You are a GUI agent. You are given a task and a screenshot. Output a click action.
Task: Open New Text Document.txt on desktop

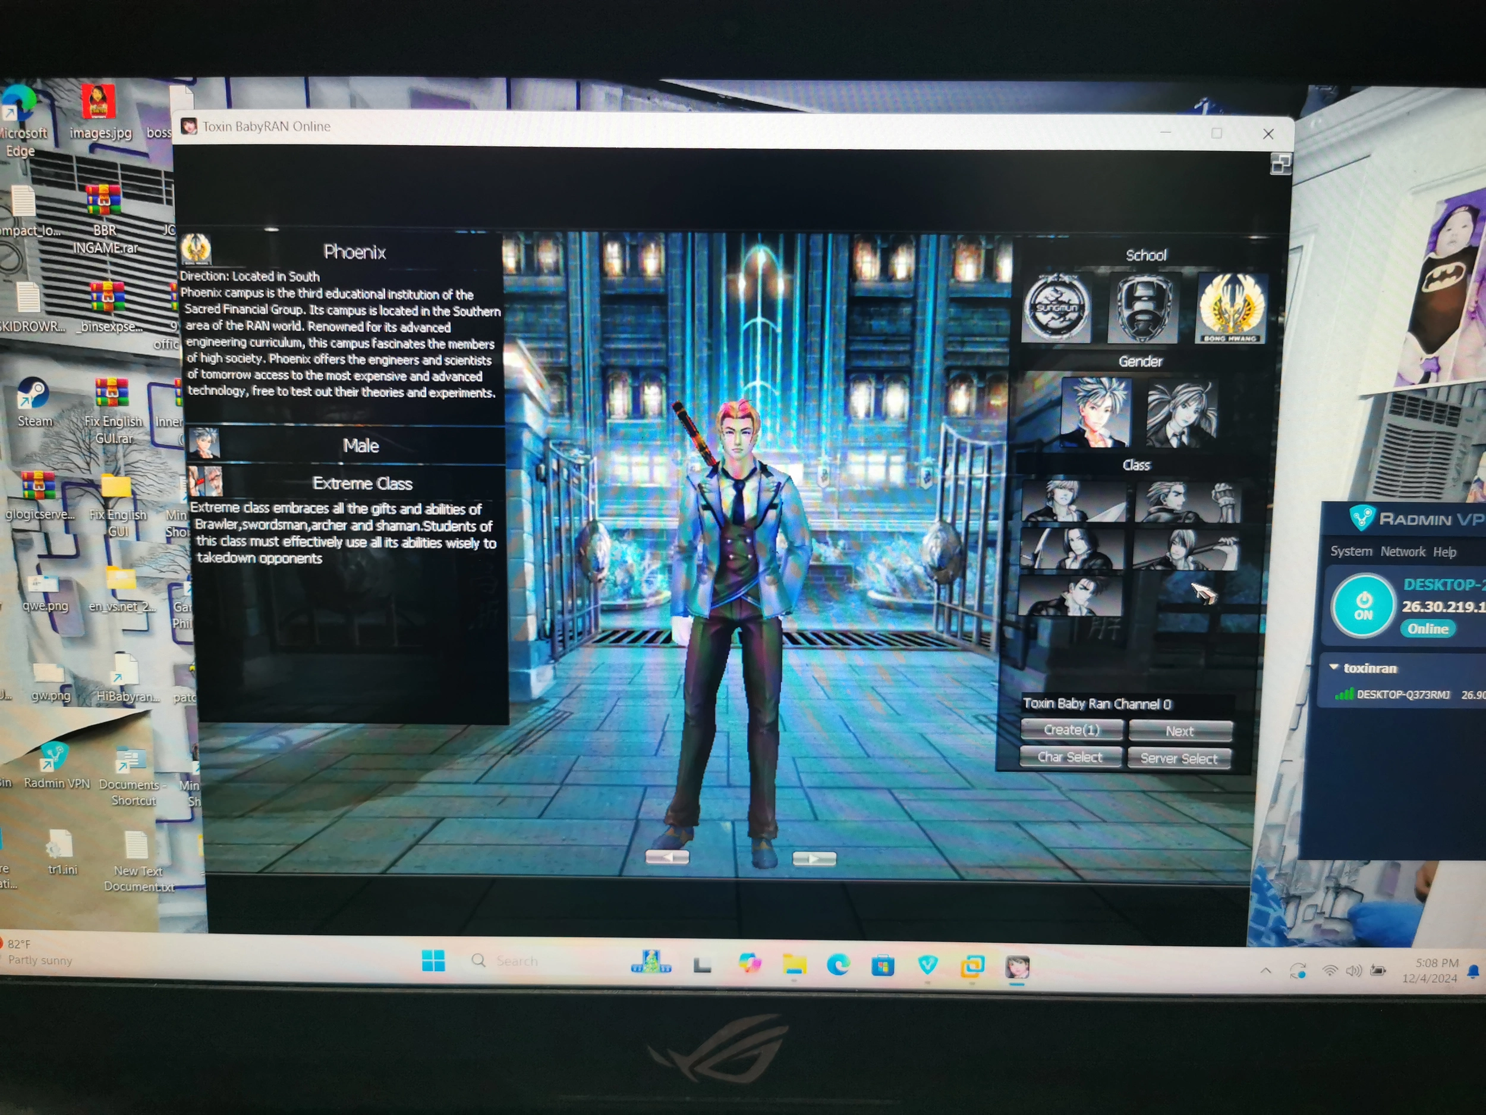(138, 862)
